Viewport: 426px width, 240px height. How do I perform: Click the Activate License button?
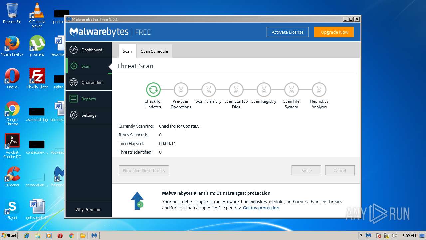pyautogui.click(x=288, y=32)
